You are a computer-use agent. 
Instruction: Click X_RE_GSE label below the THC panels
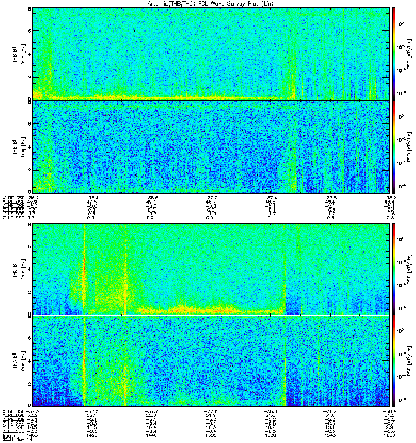(13, 411)
